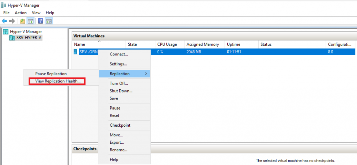Expand the Replication submenu arrow
The image size is (357, 165).
pos(146,74)
